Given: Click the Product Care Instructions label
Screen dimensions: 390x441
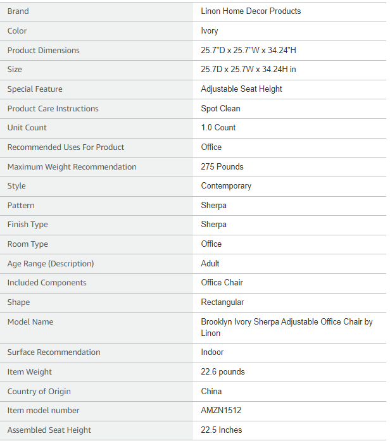Looking at the screenshot, I should click(53, 109).
